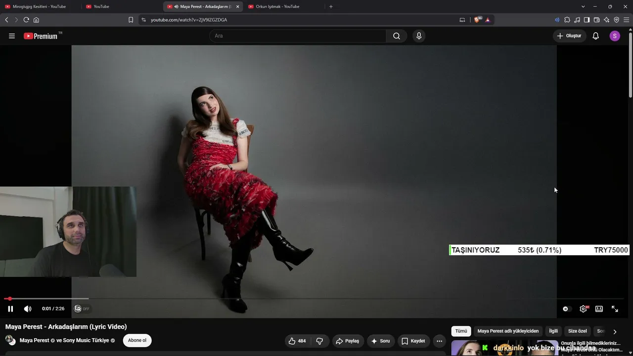Open the install or cast icon in address bar
Image resolution: width=633 pixels, height=356 pixels.
point(462,20)
